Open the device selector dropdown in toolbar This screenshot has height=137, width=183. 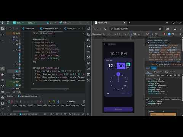51,23
